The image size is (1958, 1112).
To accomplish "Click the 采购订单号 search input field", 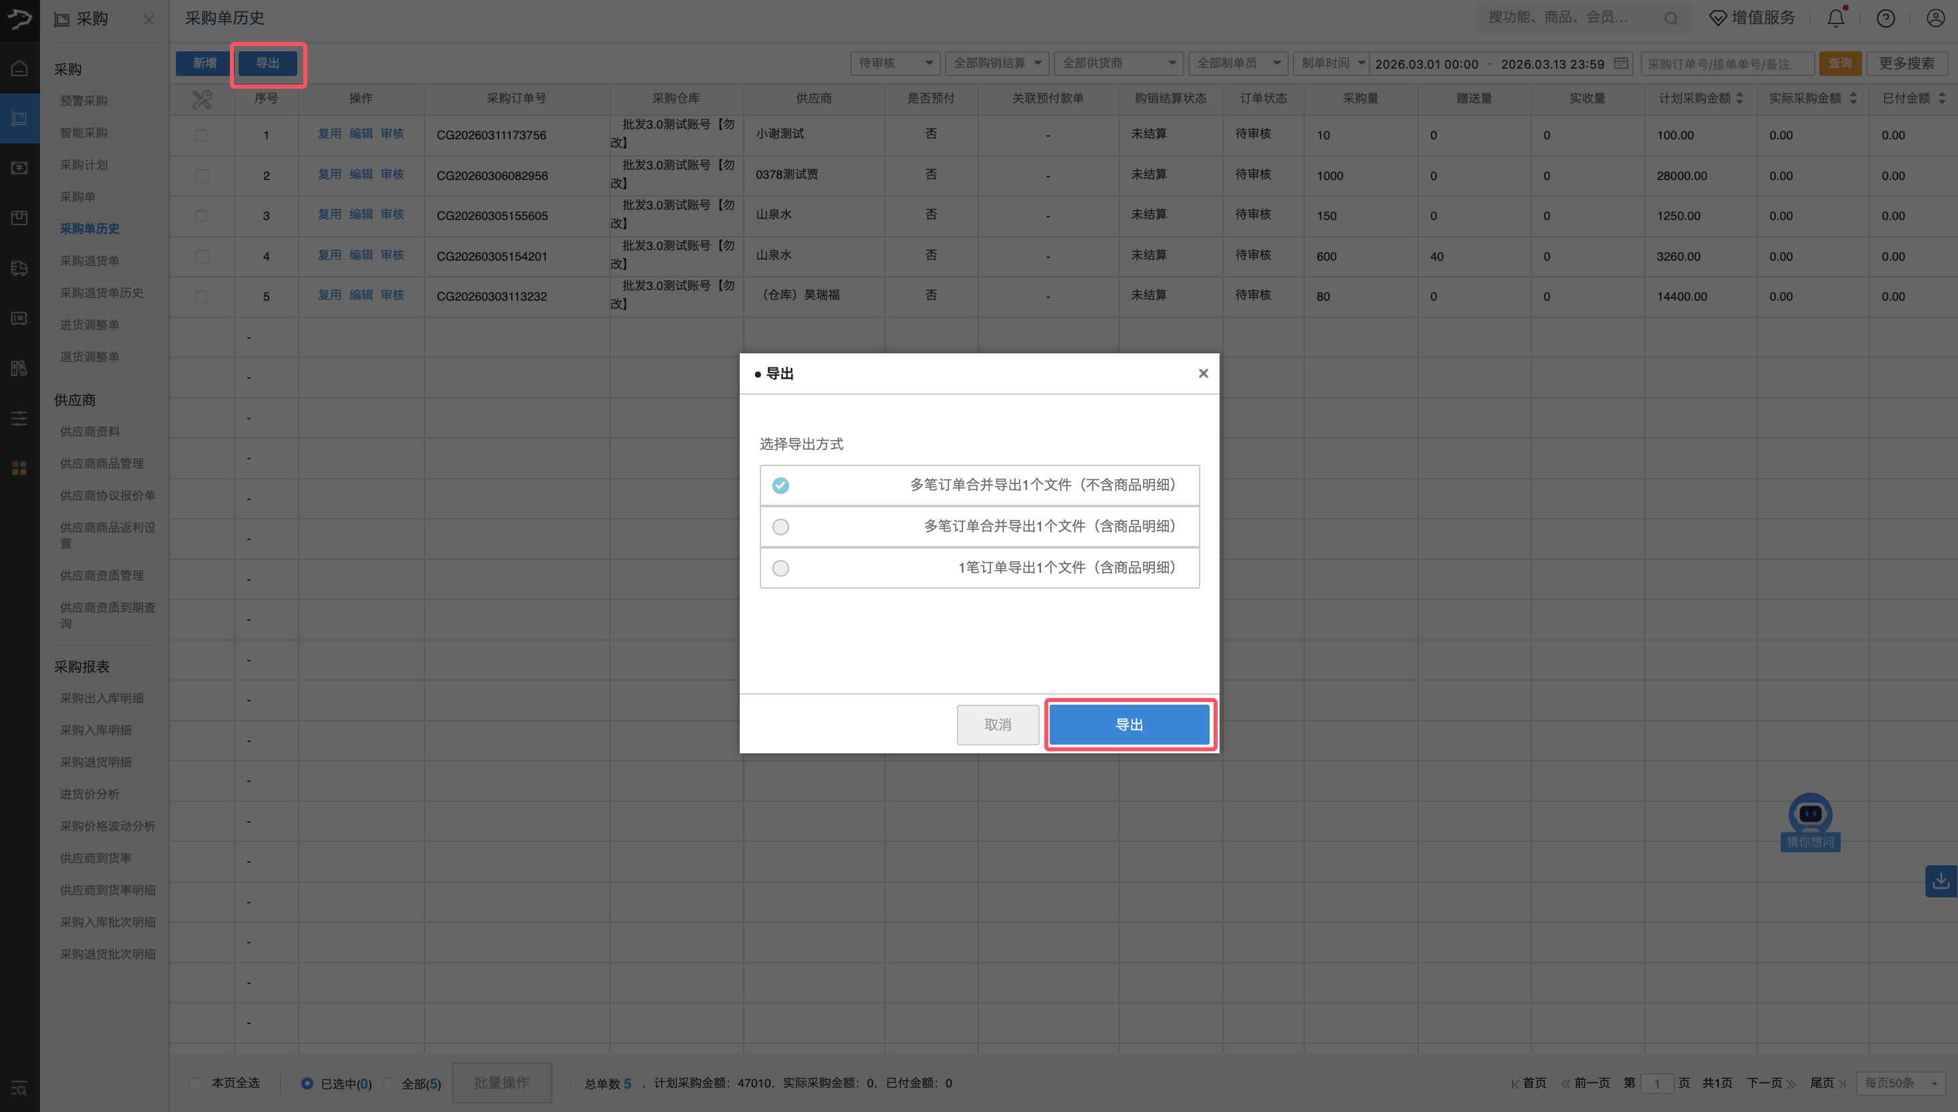I will click(x=1726, y=64).
